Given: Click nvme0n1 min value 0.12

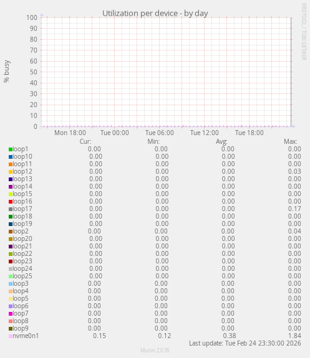Looking at the screenshot, I should pos(165,336).
